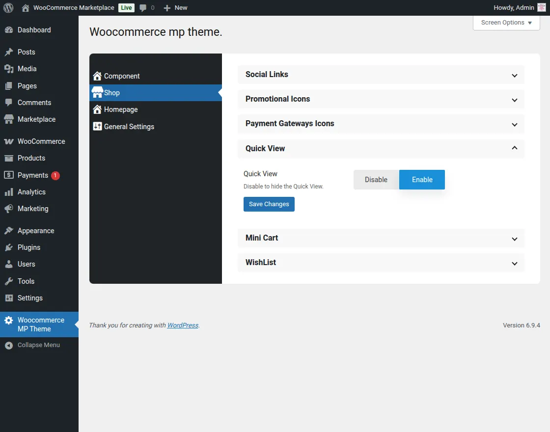Expand the Social Links section chevron
The width and height of the screenshot is (550, 432).
pyautogui.click(x=514, y=76)
